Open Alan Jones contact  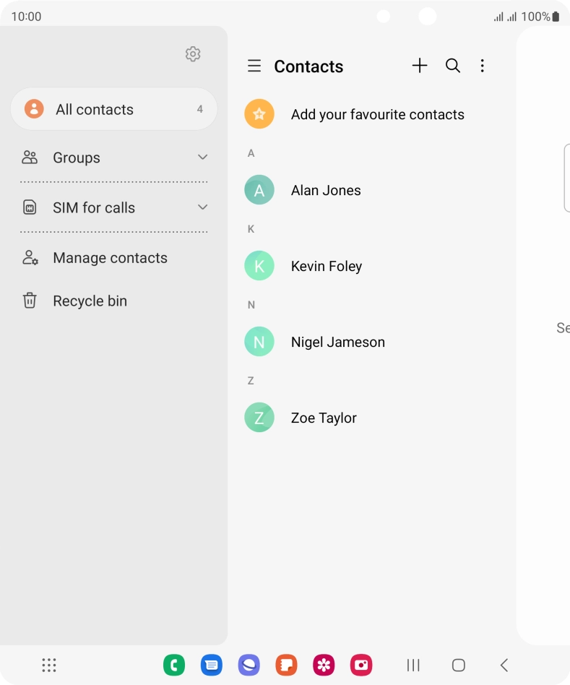point(326,191)
